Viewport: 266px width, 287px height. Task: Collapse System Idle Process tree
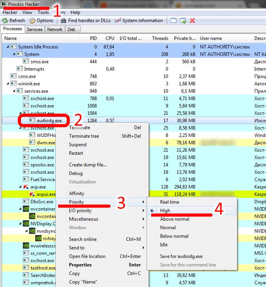pos(8,47)
